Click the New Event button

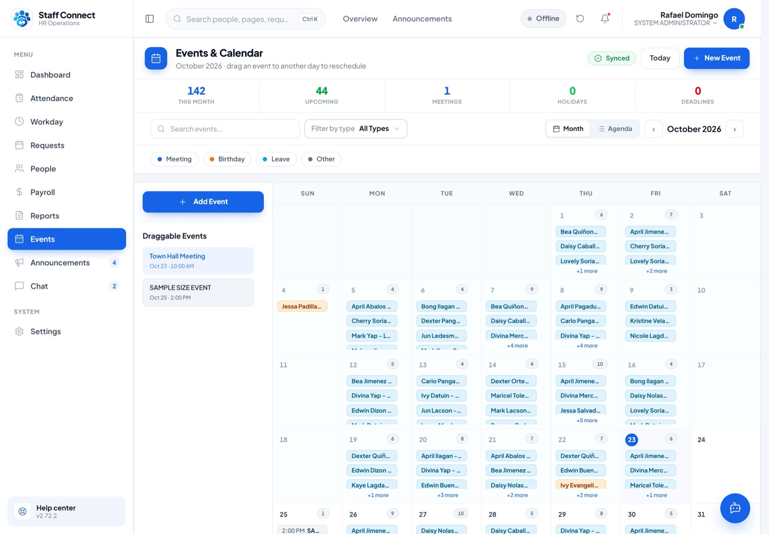coord(717,58)
